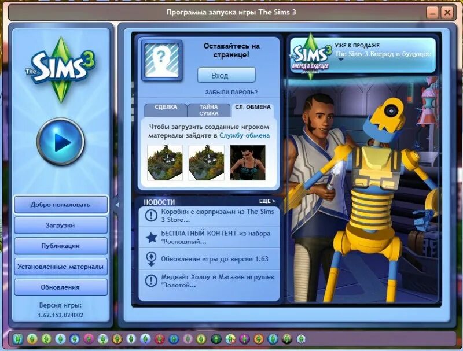This screenshot has width=463, height=351.
Task: Click the Вперед в будущее logo in the banner
Action: [x=311, y=56]
